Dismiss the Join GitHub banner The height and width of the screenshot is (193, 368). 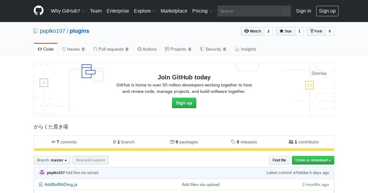click(319, 73)
